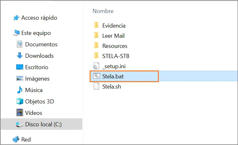Open Escritorio in the navigation pane
The width and height of the screenshot is (238, 145).
37,67
